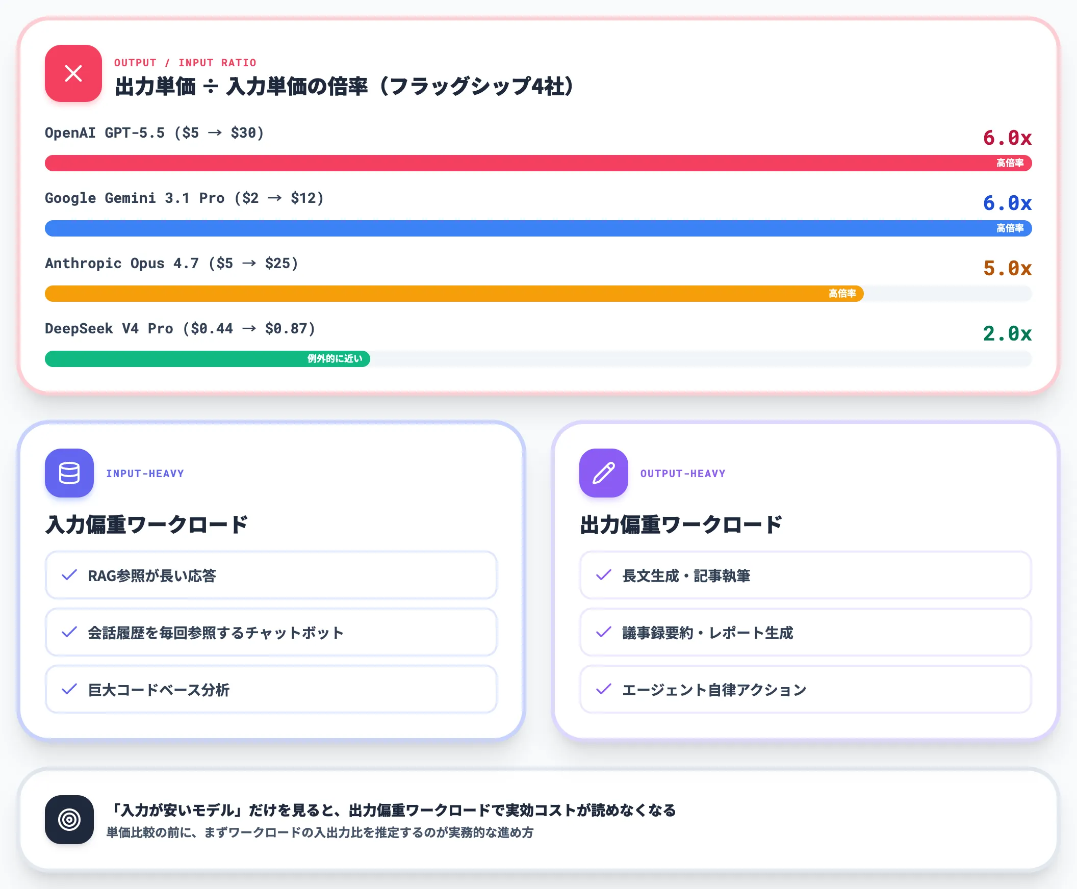Click the red OpenAI GPT-5.5 ratio bar
1077x889 pixels.
[x=538, y=163]
